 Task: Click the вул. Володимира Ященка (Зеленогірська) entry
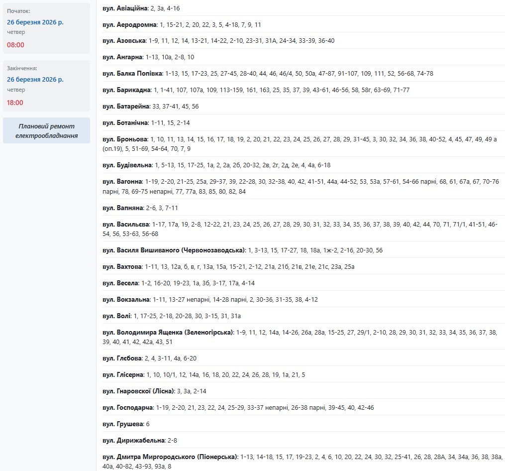pos(168,333)
